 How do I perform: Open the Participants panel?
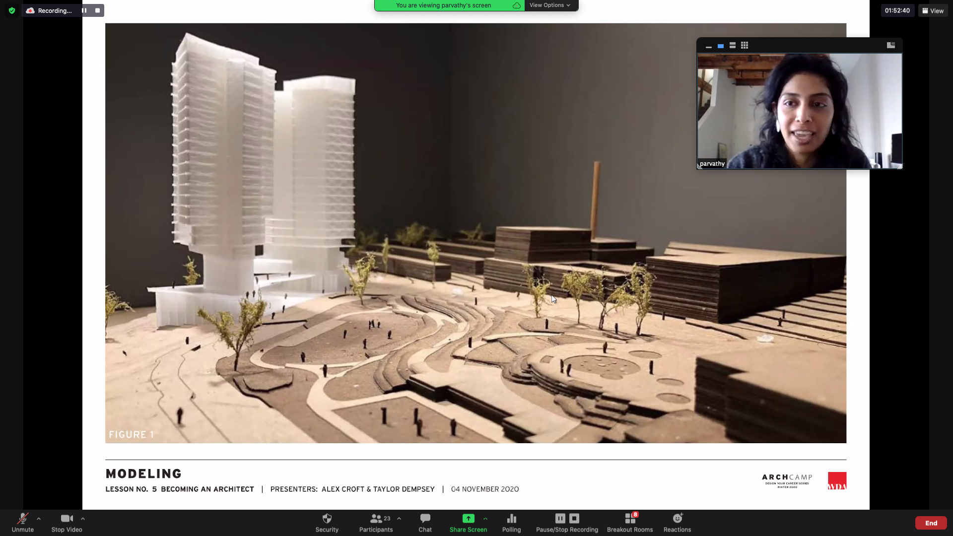click(x=376, y=523)
